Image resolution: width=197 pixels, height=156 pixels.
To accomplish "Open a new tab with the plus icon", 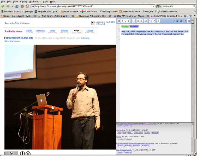I will (x=190, y=16).
